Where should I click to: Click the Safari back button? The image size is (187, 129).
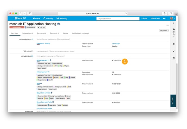pyautogui.click(x=20, y=13)
